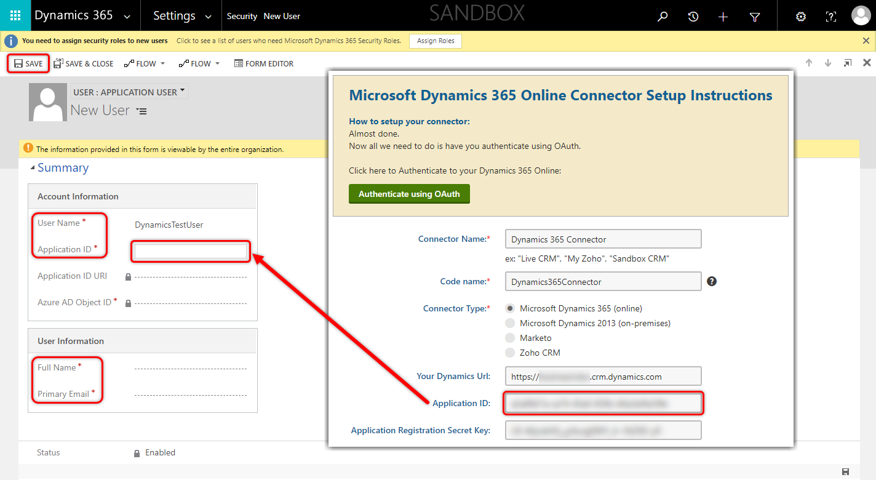The height and width of the screenshot is (480, 876).
Task: Click the save icon in footer
Action: 846,472
